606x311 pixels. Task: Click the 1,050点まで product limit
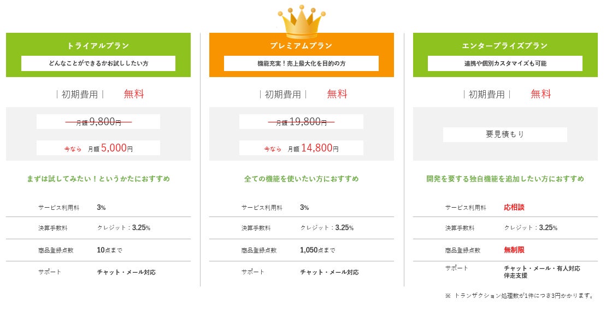(x=317, y=250)
